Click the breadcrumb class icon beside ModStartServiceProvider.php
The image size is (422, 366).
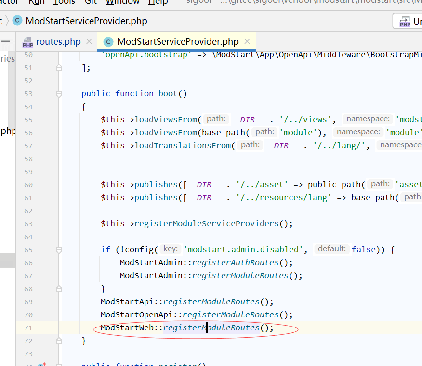coord(17,20)
